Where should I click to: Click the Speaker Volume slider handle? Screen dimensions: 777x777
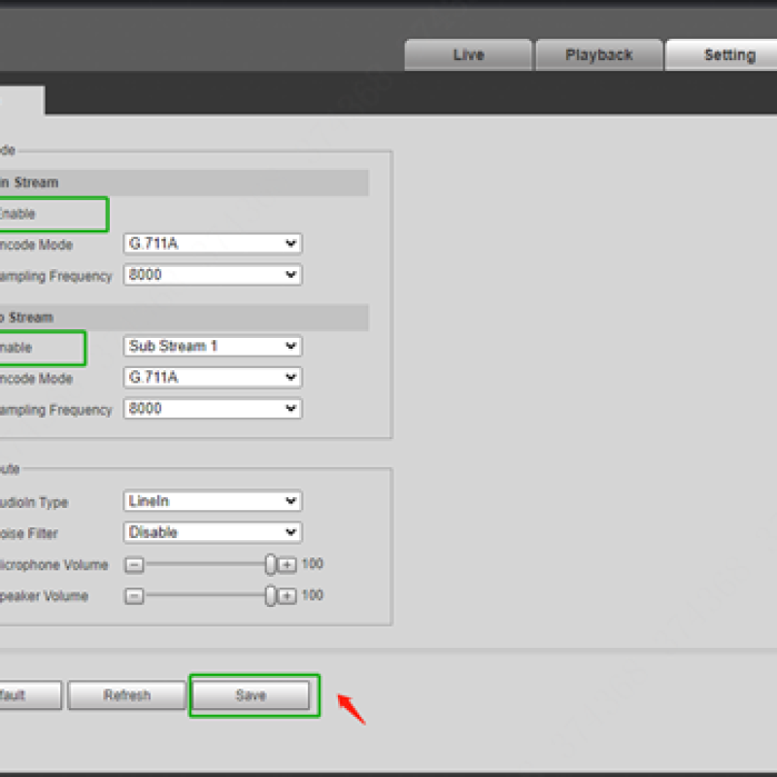271,595
